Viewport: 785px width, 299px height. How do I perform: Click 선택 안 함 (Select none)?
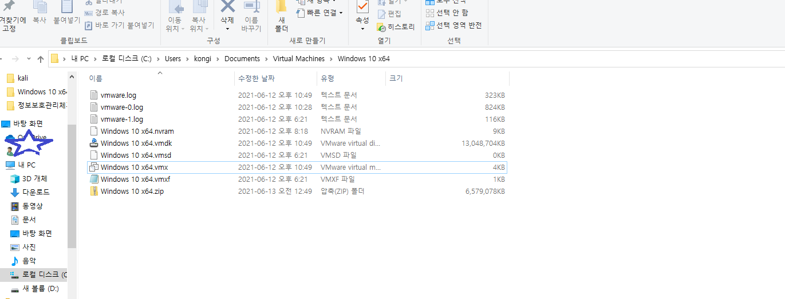click(447, 13)
